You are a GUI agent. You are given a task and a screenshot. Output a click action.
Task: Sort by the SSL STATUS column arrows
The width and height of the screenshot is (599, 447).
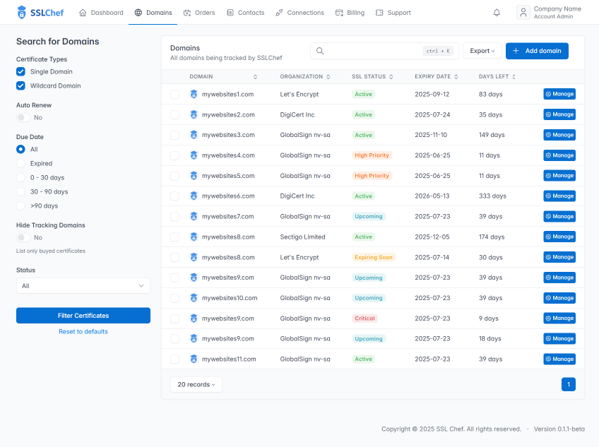391,77
